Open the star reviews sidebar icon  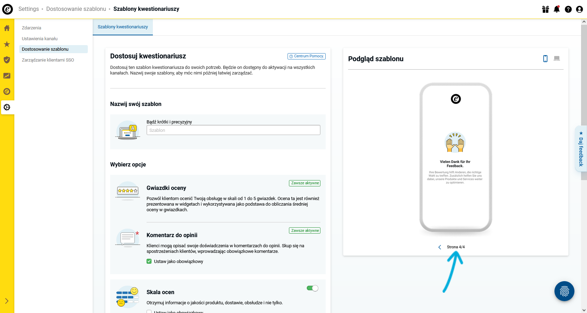pyautogui.click(x=7, y=44)
